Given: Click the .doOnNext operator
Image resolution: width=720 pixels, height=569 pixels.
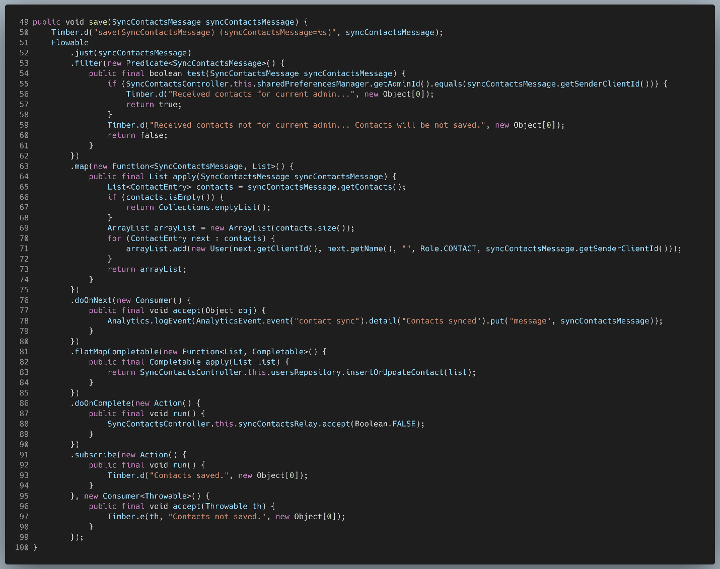Looking at the screenshot, I should tap(93, 300).
